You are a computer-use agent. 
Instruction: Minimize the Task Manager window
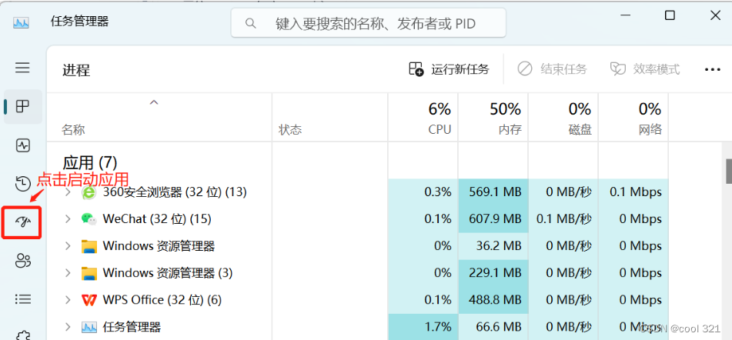pos(626,15)
